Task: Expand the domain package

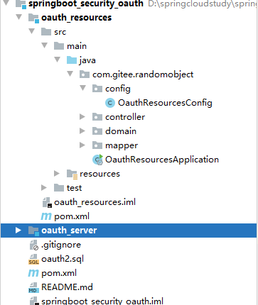Action: coord(82,131)
